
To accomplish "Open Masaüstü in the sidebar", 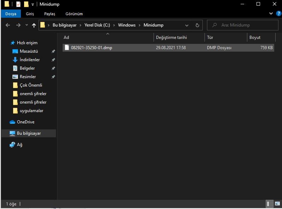I will coord(29,51).
